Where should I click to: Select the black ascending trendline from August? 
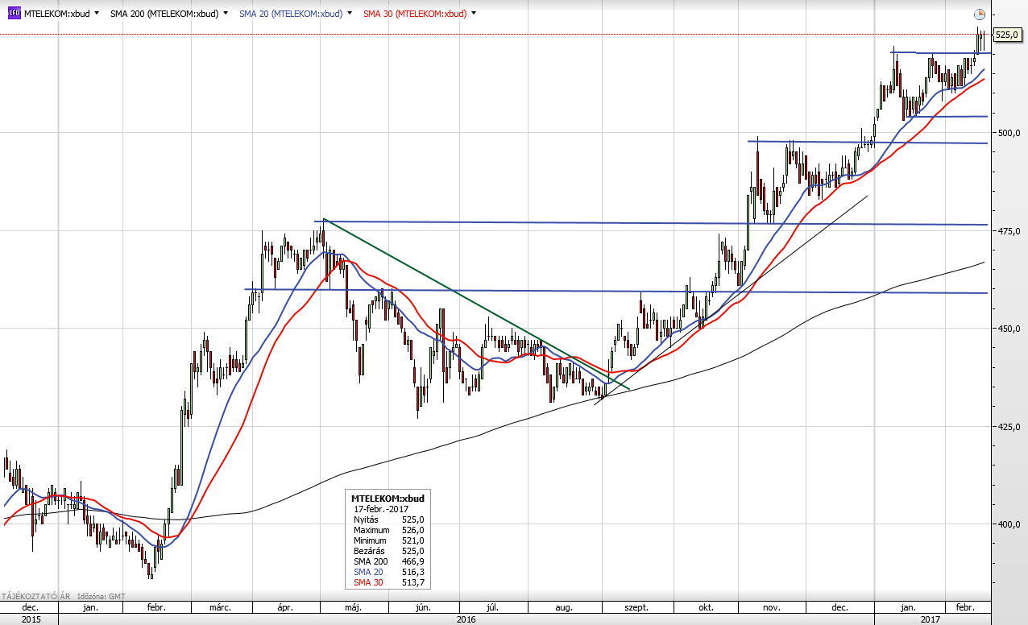click(732, 300)
